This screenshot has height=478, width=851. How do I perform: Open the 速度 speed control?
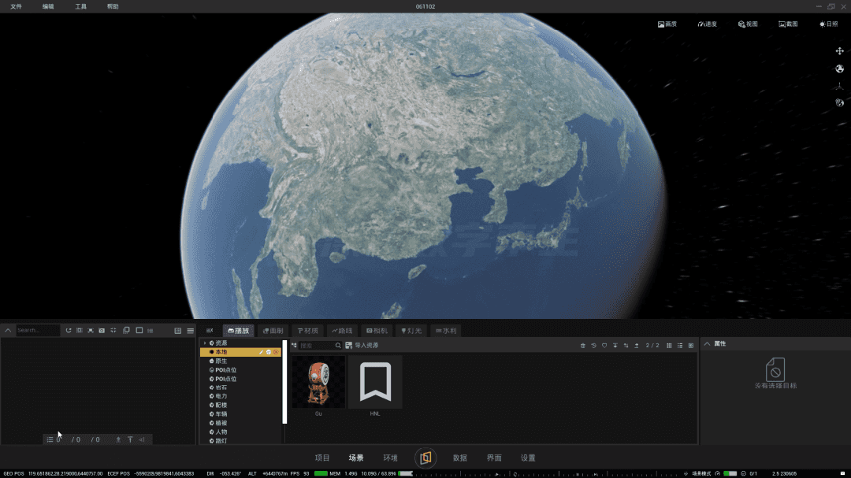[x=707, y=24]
